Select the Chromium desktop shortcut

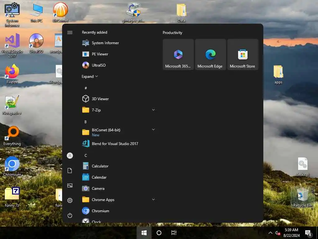[x=12, y=166]
